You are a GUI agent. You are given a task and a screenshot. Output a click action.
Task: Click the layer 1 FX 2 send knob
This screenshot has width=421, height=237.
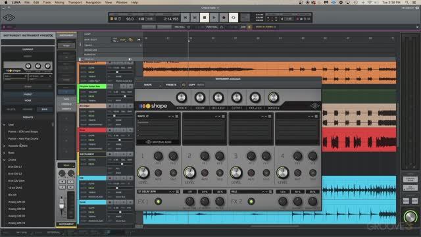[x=173, y=156]
